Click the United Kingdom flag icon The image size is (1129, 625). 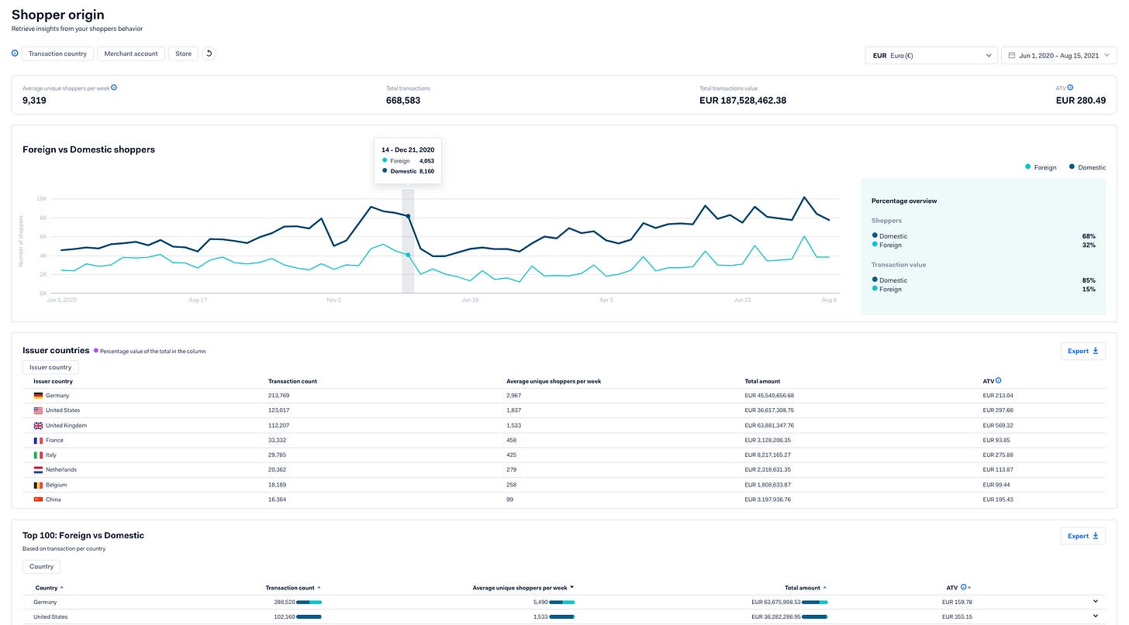(38, 425)
